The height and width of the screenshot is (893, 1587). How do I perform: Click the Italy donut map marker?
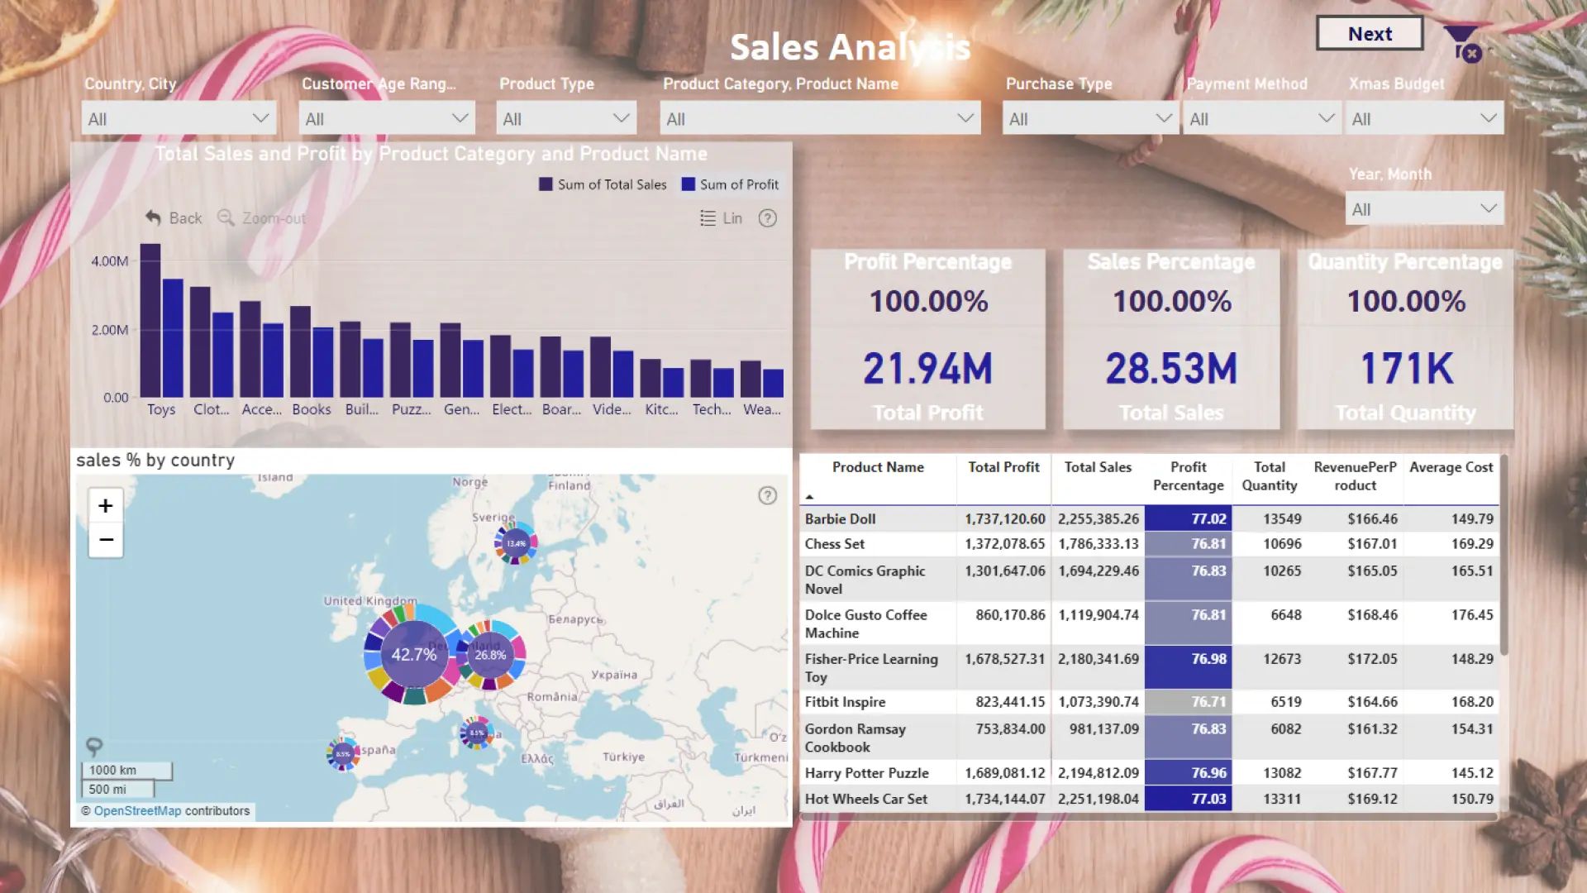[x=476, y=733]
